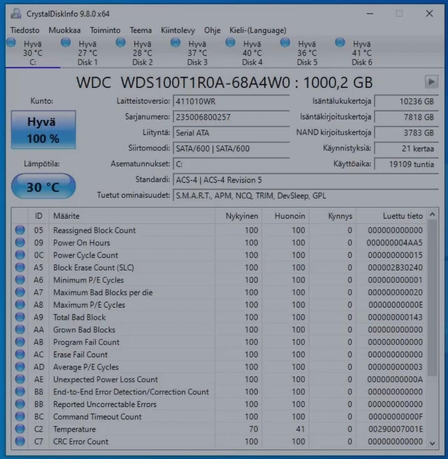This screenshot has width=448, height=459.
Task: Click the status orb for CRC Error Count
Action: click(20, 441)
